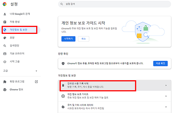
Task: Click the magnifier icon for 검색엔진
Action: point(5,46)
